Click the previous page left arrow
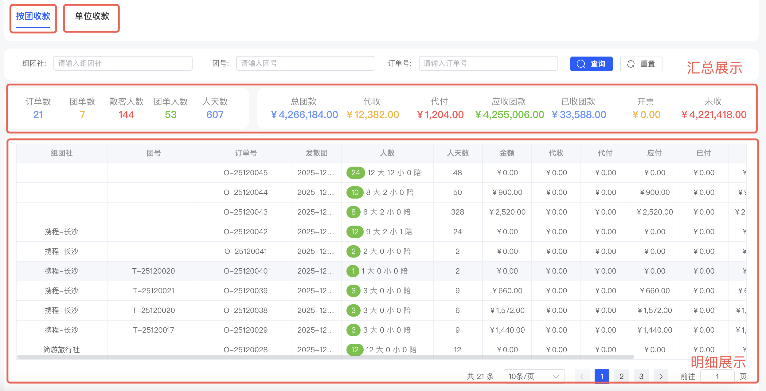 click(x=582, y=376)
